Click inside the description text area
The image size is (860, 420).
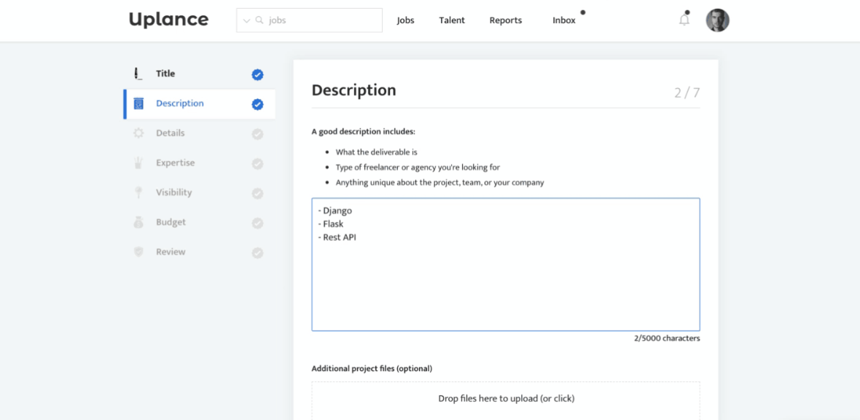tap(505, 284)
